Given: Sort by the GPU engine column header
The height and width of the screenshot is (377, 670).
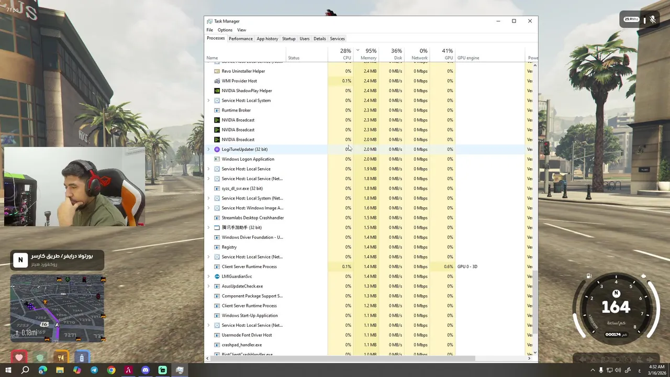Looking at the screenshot, I should (490, 54).
